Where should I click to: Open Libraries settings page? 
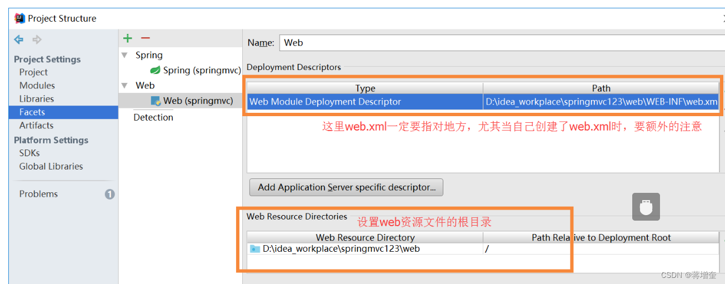(37, 99)
